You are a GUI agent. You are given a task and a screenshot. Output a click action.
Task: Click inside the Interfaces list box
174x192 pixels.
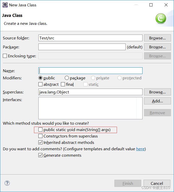click(x=90, y=108)
